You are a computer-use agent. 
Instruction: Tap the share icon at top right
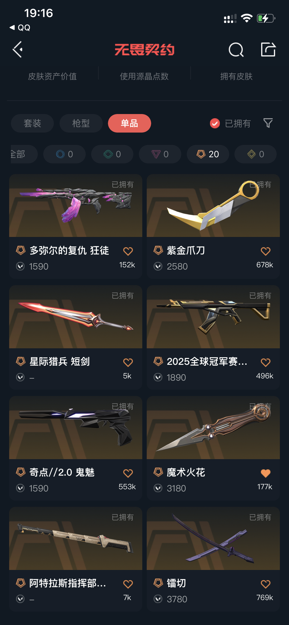pos(268,49)
